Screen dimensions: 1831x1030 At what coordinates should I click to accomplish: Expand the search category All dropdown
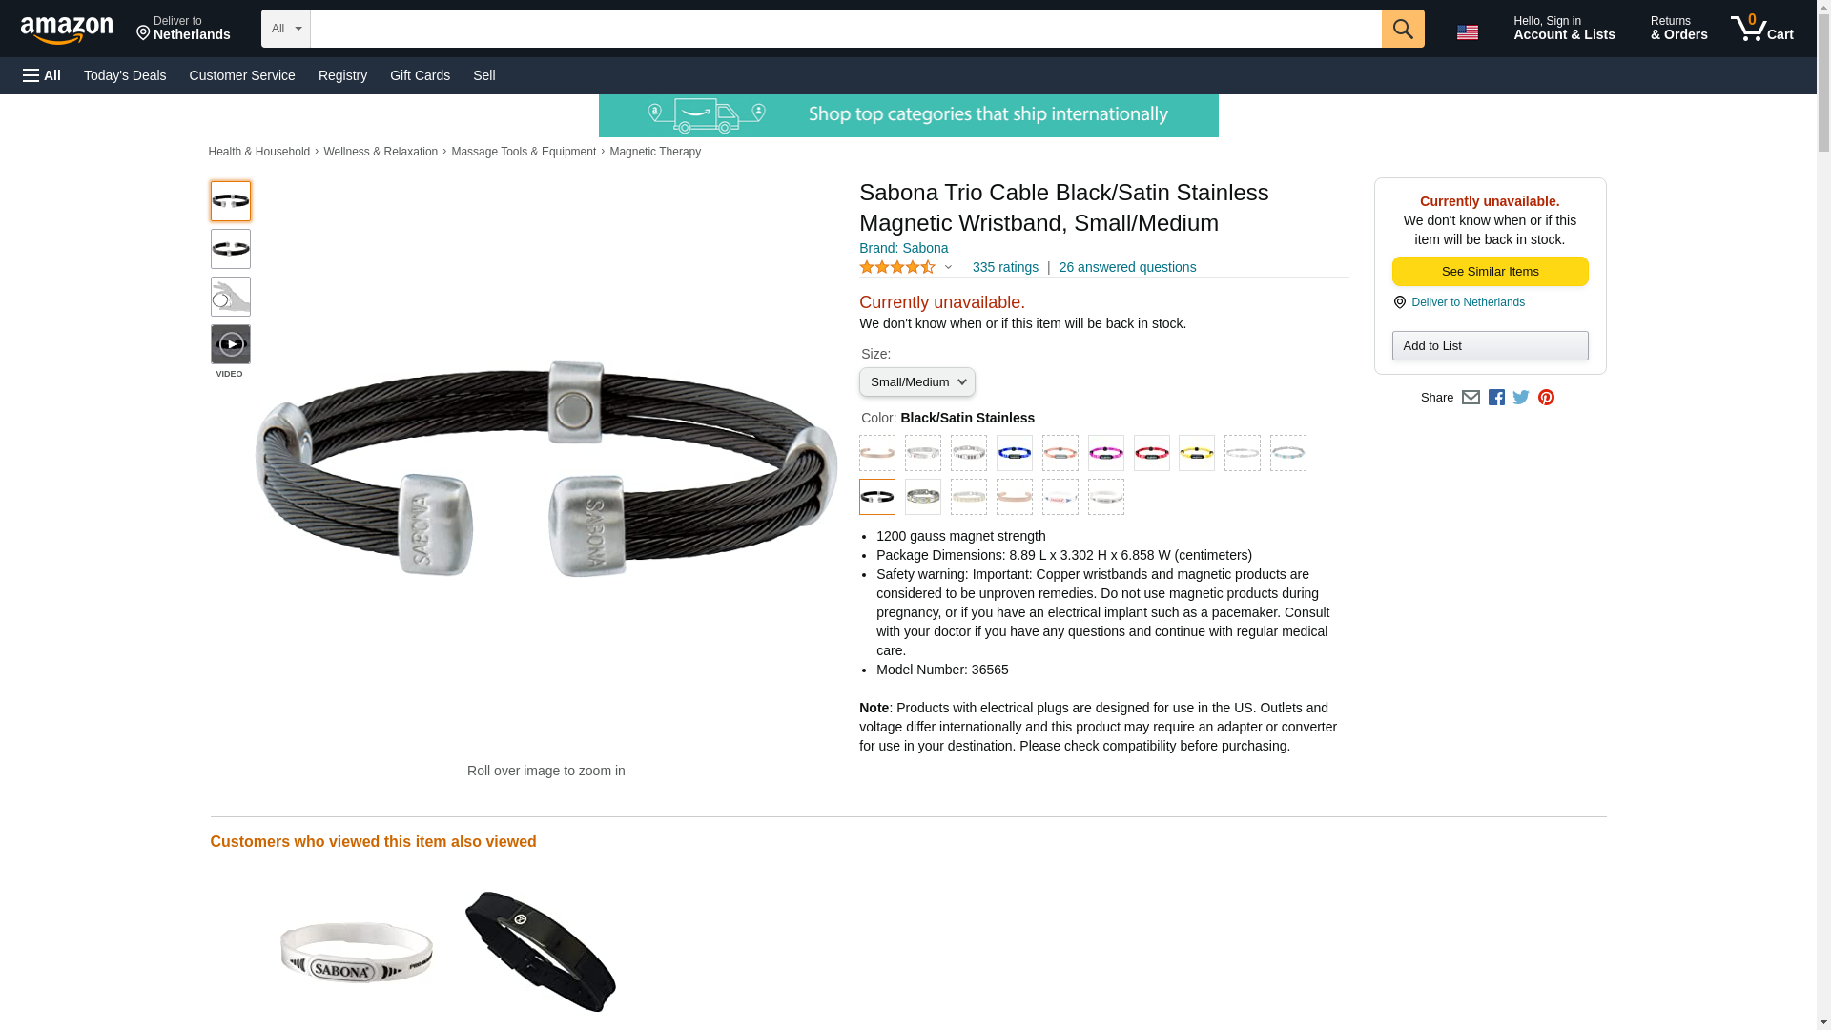285,29
